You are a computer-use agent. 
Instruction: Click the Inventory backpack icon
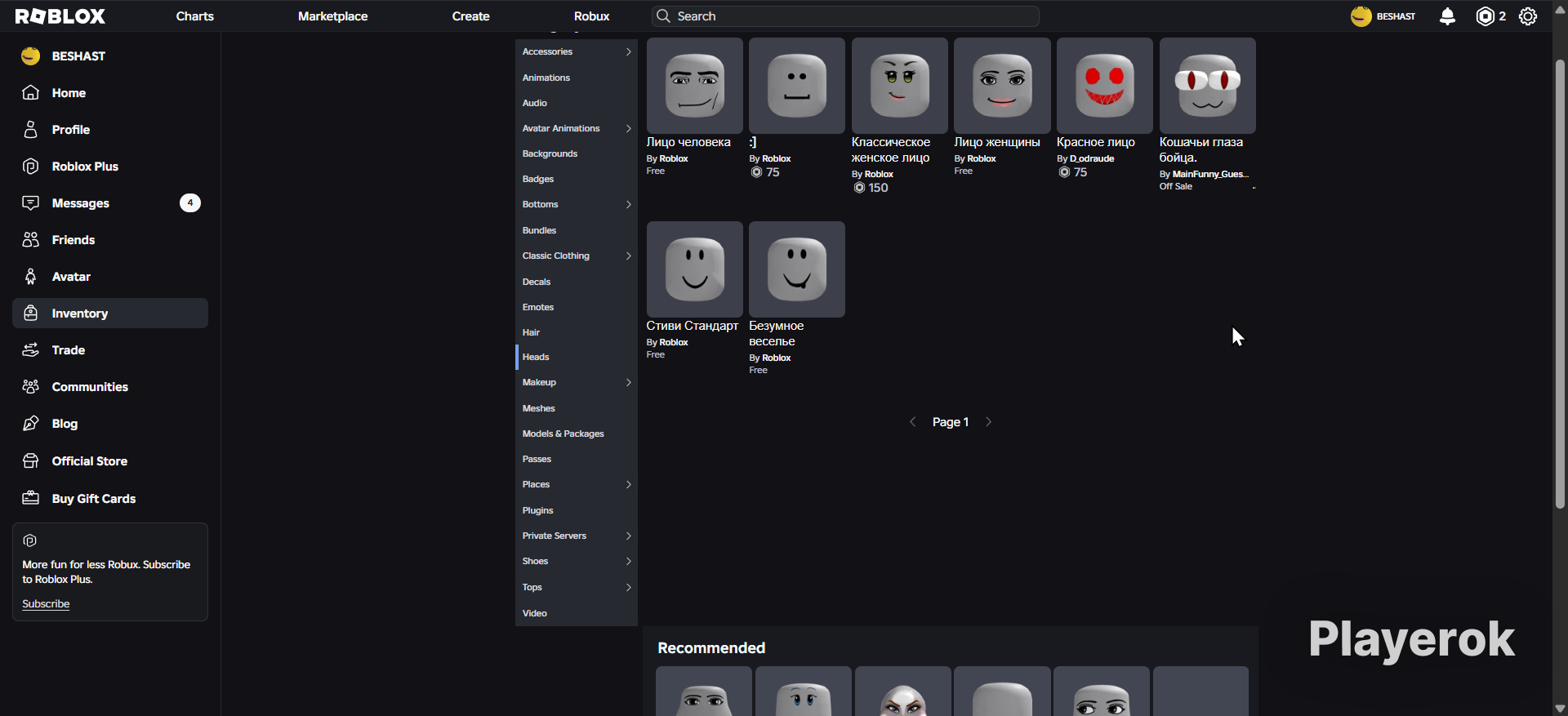coord(31,314)
